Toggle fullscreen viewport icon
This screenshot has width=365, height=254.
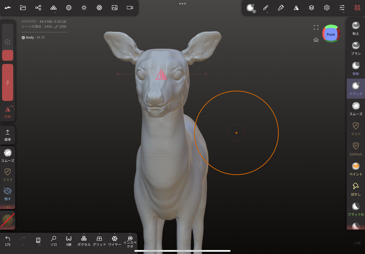point(316,28)
